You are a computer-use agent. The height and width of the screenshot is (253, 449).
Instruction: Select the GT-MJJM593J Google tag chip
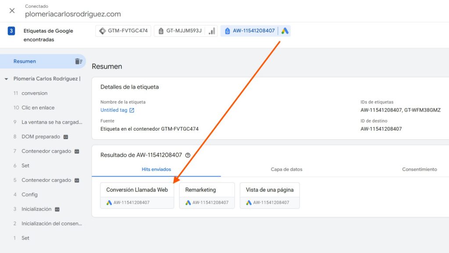[x=180, y=31]
